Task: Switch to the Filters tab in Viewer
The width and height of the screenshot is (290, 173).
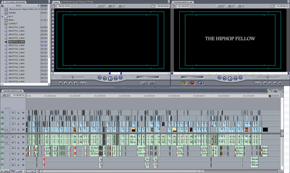Action: point(80,2)
